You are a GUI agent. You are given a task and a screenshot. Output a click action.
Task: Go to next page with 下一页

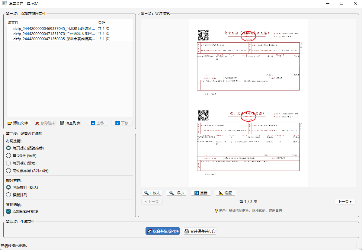point(345,202)
